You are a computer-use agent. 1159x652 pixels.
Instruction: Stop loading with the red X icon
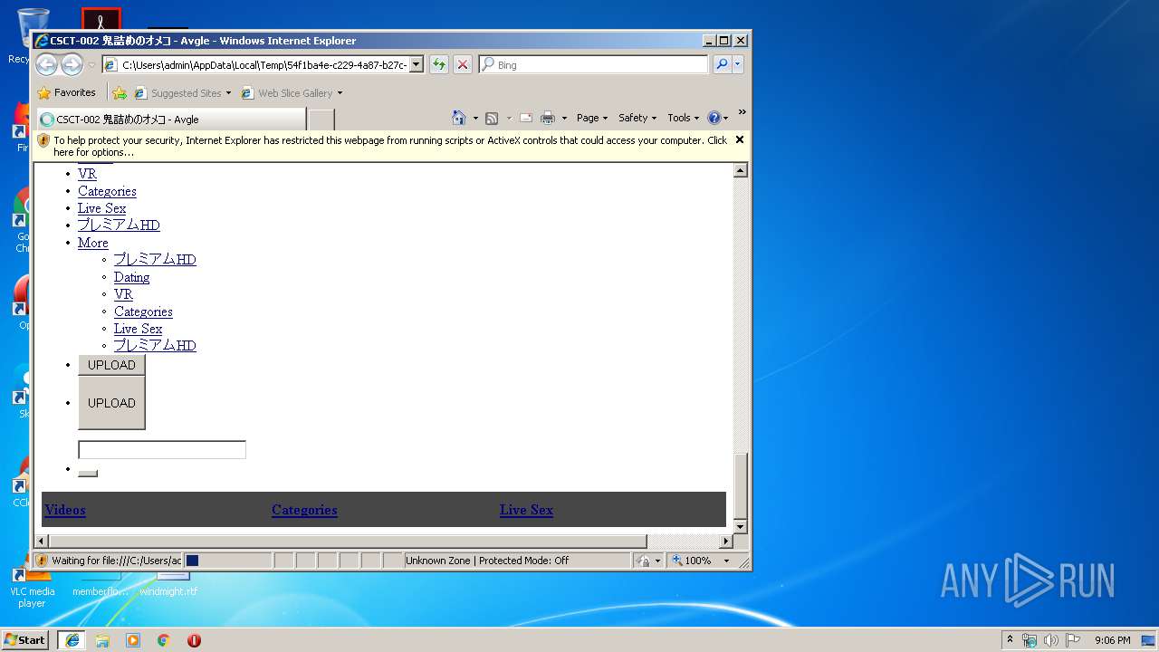pos(463,64)
